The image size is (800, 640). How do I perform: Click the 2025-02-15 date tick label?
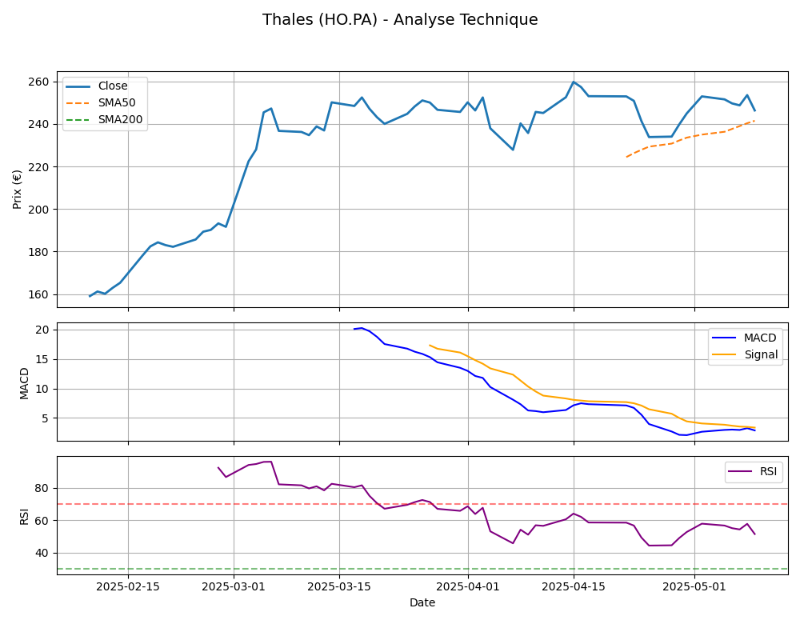click(x=128, y=586)
